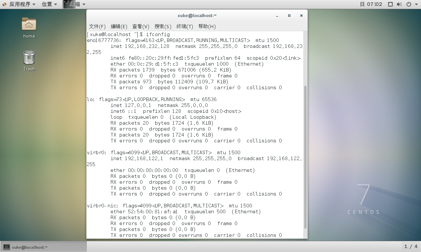Click the text 'mtu 65536'
The image size is (421, 252).
tap(203, 99)
